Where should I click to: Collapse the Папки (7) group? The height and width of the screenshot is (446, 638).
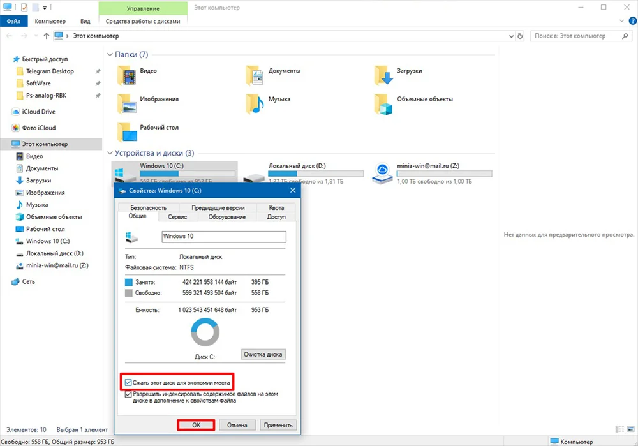click(110, 54)
